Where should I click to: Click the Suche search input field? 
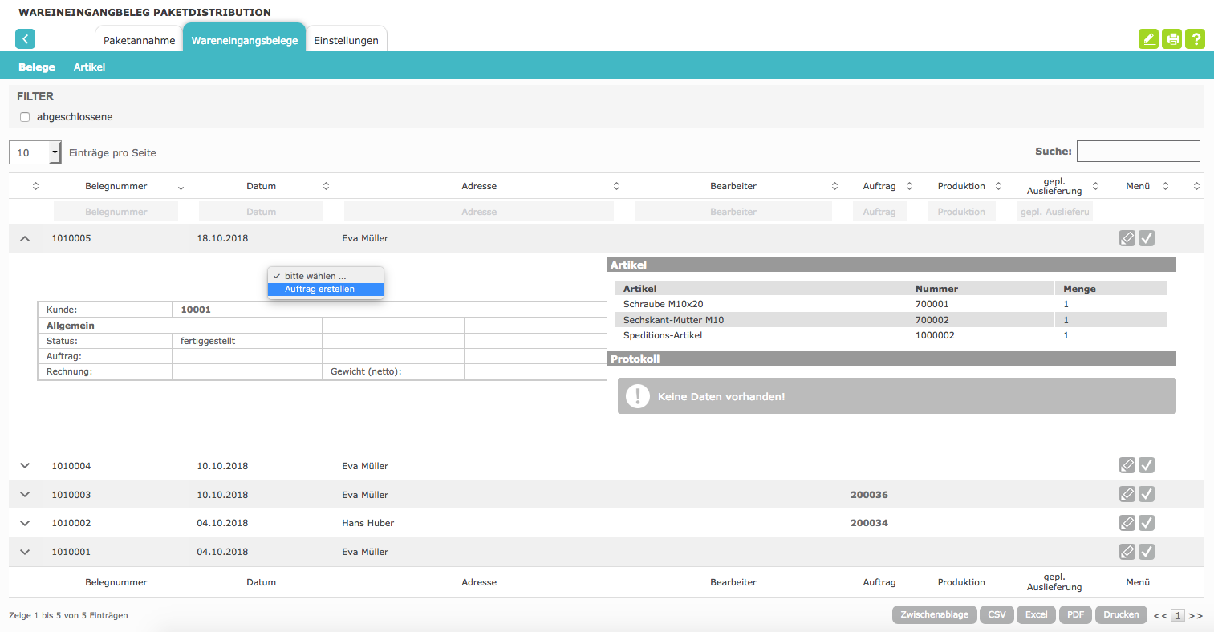[1138, 151]
